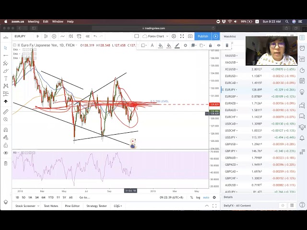Toggle auto scale on the chart
Screen dimensions: 307x230
(206, 197)
